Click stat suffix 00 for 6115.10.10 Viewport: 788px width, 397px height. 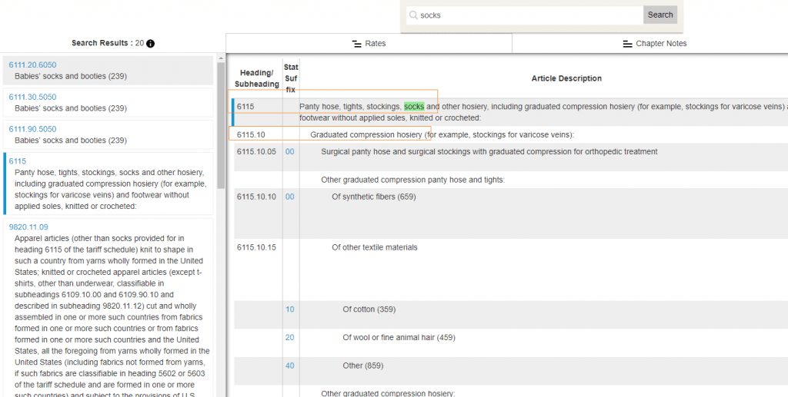290,197
